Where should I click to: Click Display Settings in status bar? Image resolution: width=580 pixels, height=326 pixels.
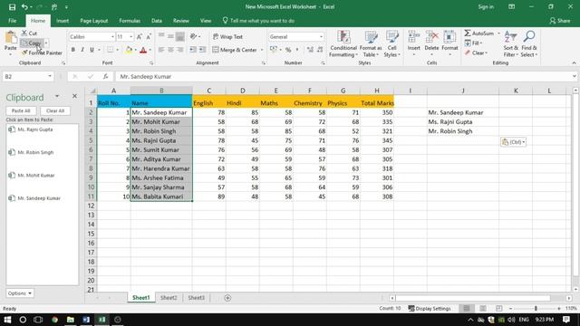tap(430, 308)
